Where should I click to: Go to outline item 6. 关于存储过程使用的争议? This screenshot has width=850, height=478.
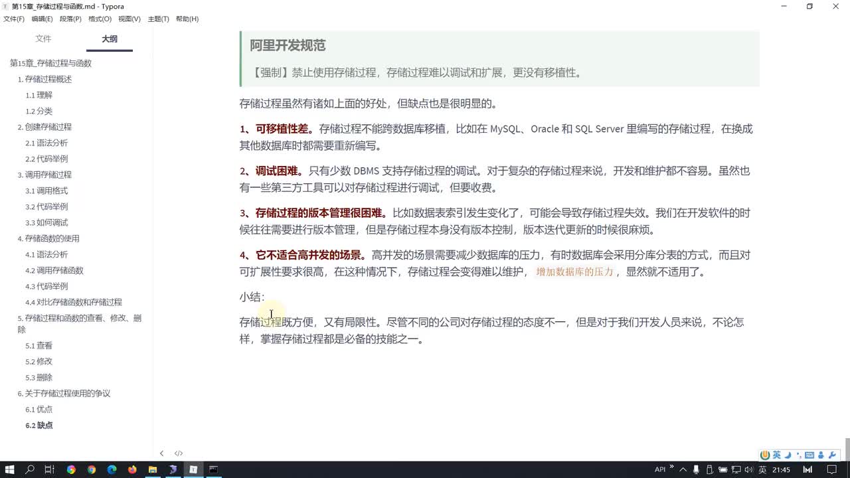(64, 393)
